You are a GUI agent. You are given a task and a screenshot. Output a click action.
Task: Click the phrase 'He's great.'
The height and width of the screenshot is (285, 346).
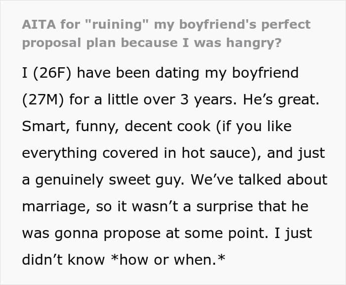pos(281,99)
